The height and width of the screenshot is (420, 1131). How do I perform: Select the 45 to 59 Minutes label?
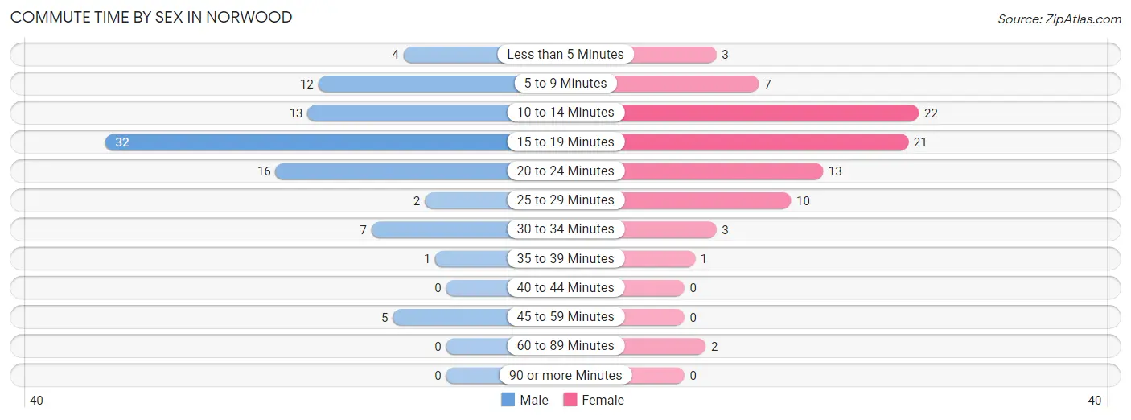[x=565, y=317]
